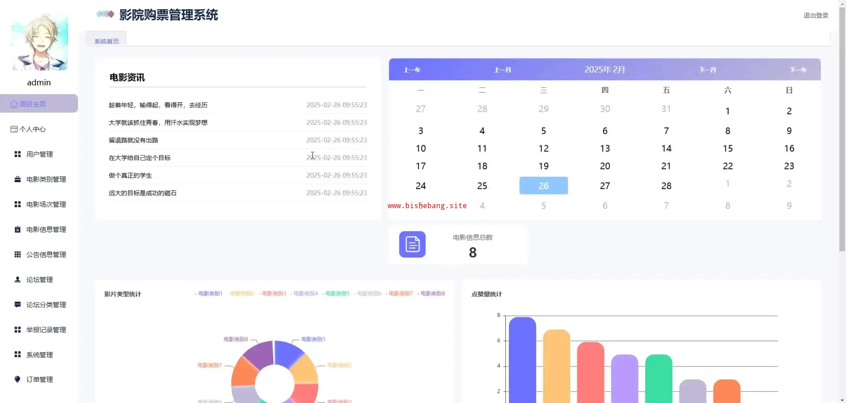Select date 14 in the calendar
This screenshot has height=403, width=846.
[666, 149]
